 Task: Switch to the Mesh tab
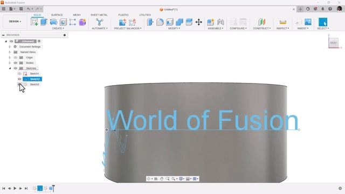pyautogui.click(x=77, y=15)
